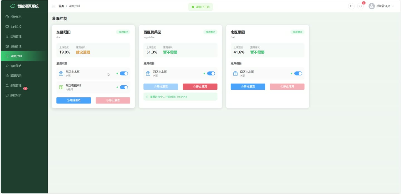Click the 灌溉控制 page heading
Screen dimensions: 401x194
tap(59, 19)
